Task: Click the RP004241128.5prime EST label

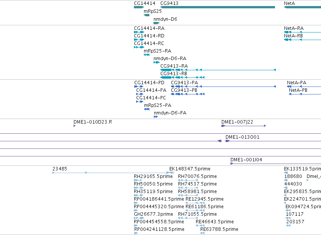Action: point(159,229)
